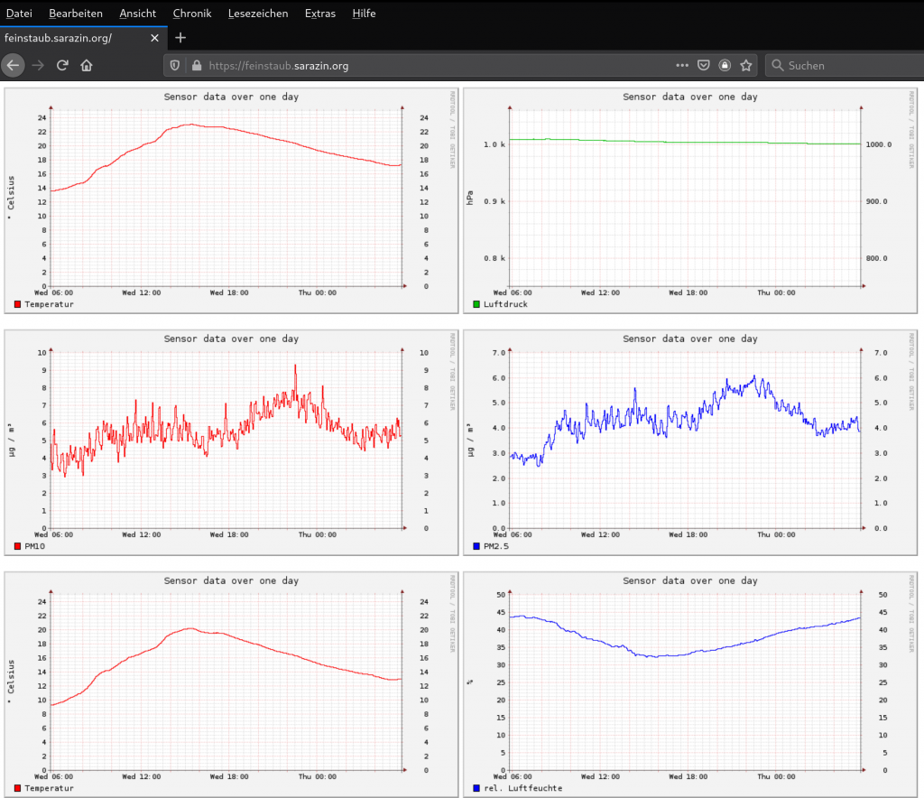Open the Chronik menu
This screenshot has width=924, height=798.
tap(191, 14)
